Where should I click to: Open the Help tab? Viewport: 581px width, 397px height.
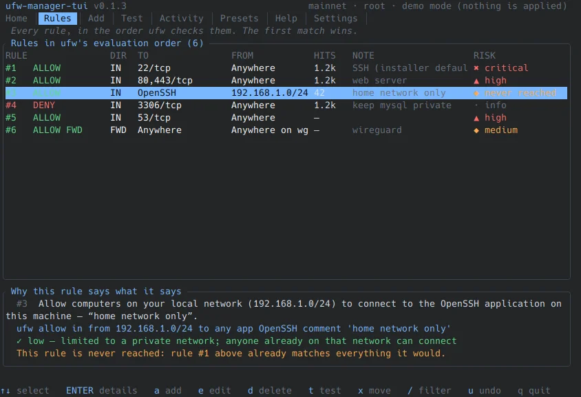tap(286, 18)
